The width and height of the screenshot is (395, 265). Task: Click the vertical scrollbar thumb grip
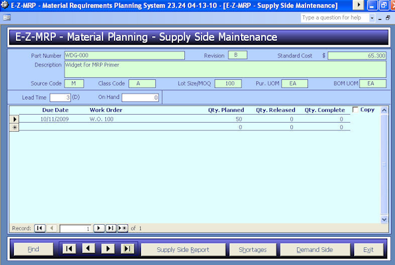[384, 164]
